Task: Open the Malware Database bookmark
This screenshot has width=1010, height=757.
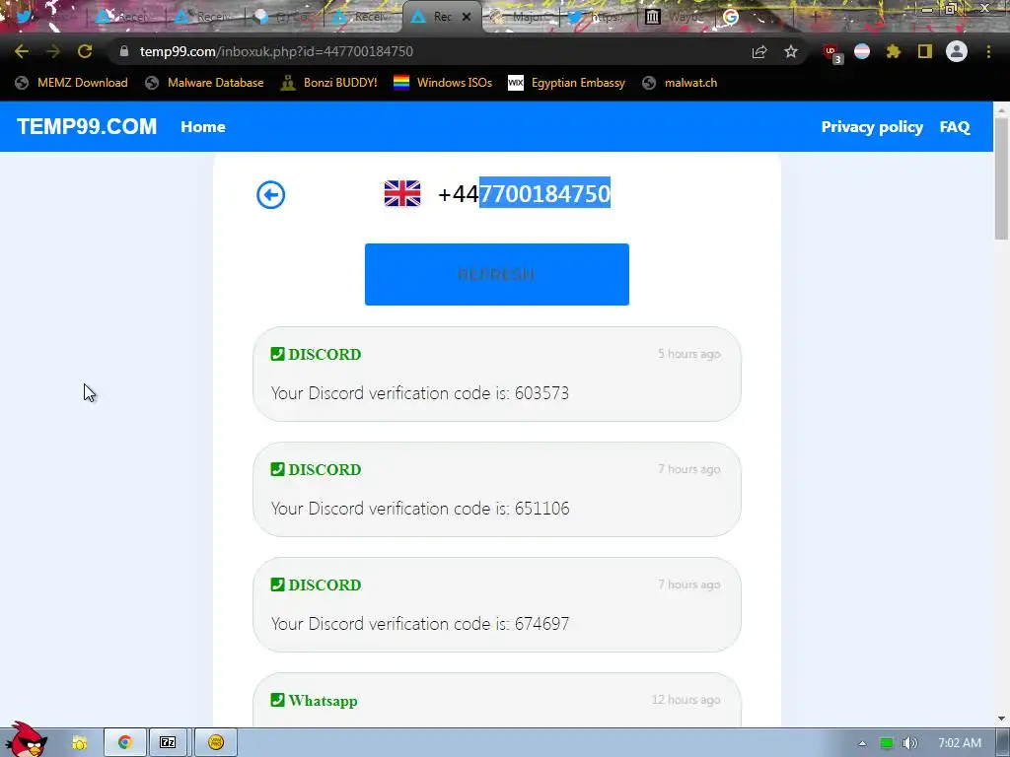Action: click(x=204, y=83)
